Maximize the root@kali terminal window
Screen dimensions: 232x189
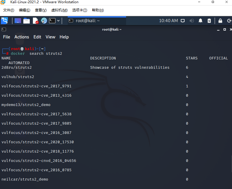click(225, 29)
